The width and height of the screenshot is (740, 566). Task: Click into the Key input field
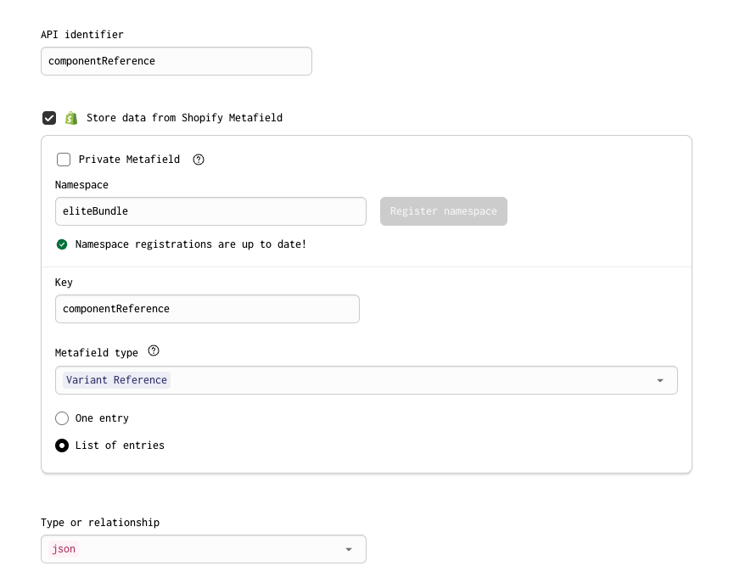pos(207,309)
